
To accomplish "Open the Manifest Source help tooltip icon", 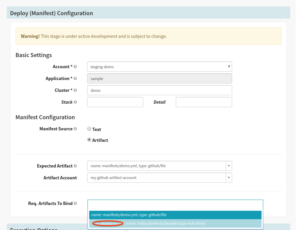I will [75, 129].
